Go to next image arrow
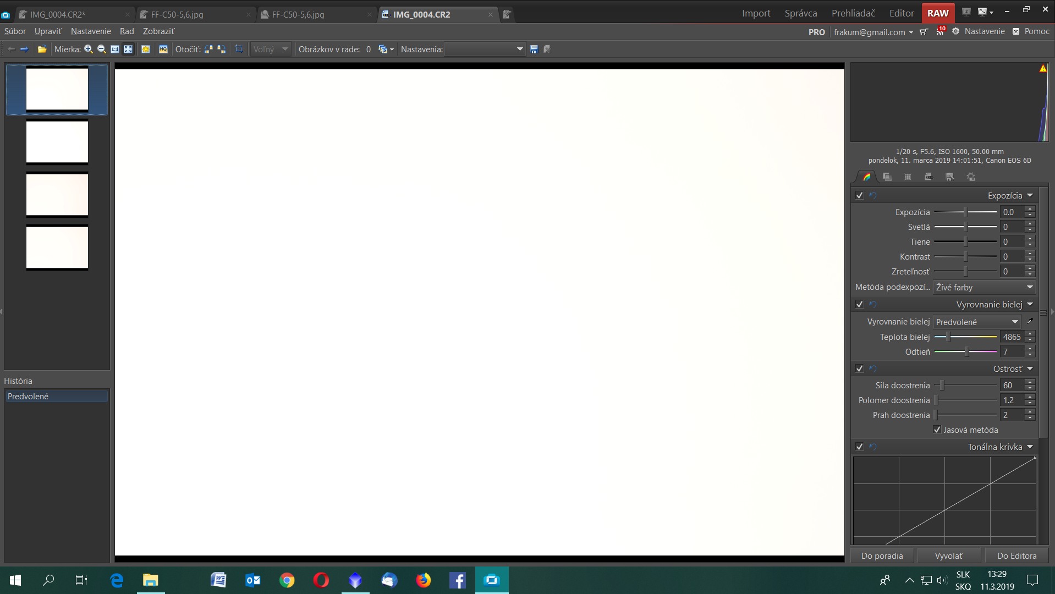1055x594 pixels. 24,50
